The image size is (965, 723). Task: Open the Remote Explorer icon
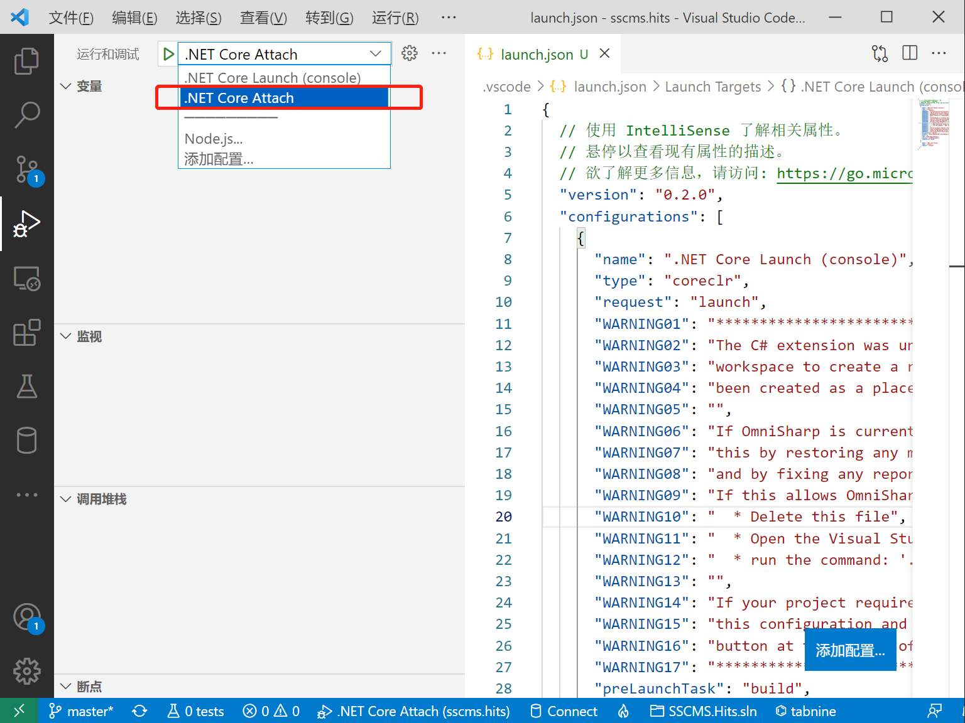point(26,278)
